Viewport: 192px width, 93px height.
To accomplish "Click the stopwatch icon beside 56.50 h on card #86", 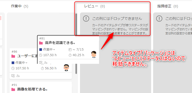I will (x=42, y=68).
